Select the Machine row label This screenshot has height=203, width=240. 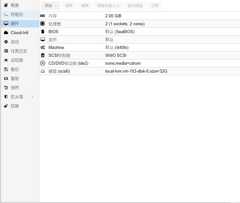pos(56,47)
